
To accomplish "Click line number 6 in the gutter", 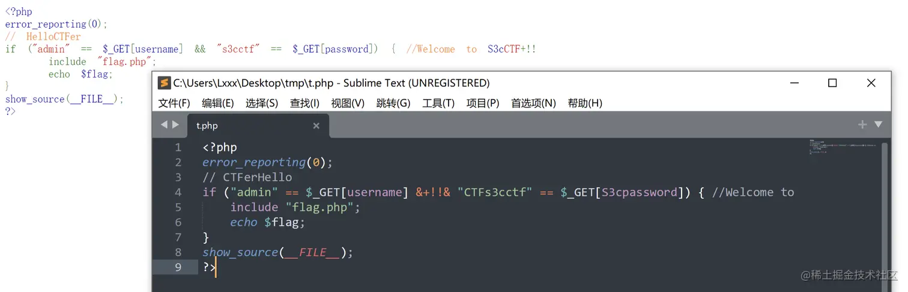I will pos(178,222).
